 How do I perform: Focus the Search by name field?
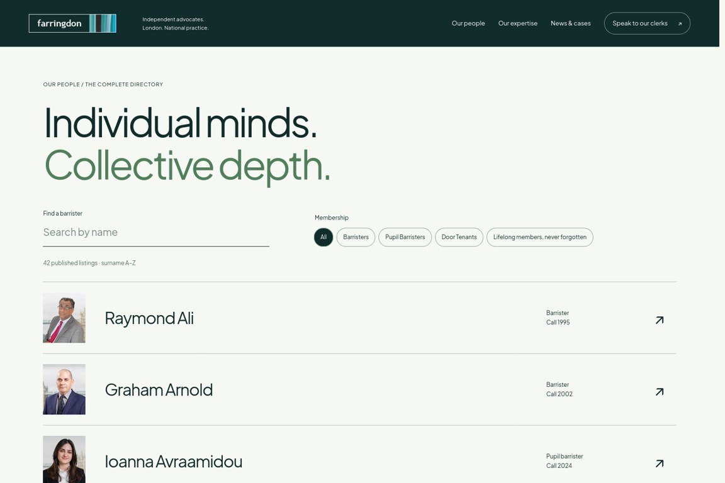156,233
